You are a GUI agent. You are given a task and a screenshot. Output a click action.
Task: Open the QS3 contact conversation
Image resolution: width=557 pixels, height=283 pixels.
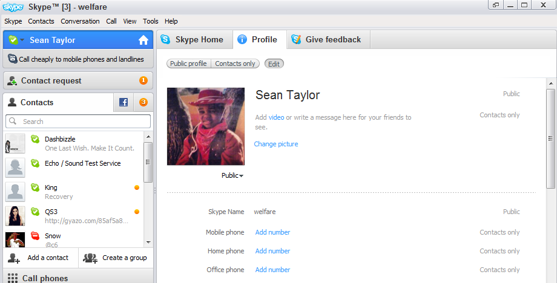tap(74, 216)
